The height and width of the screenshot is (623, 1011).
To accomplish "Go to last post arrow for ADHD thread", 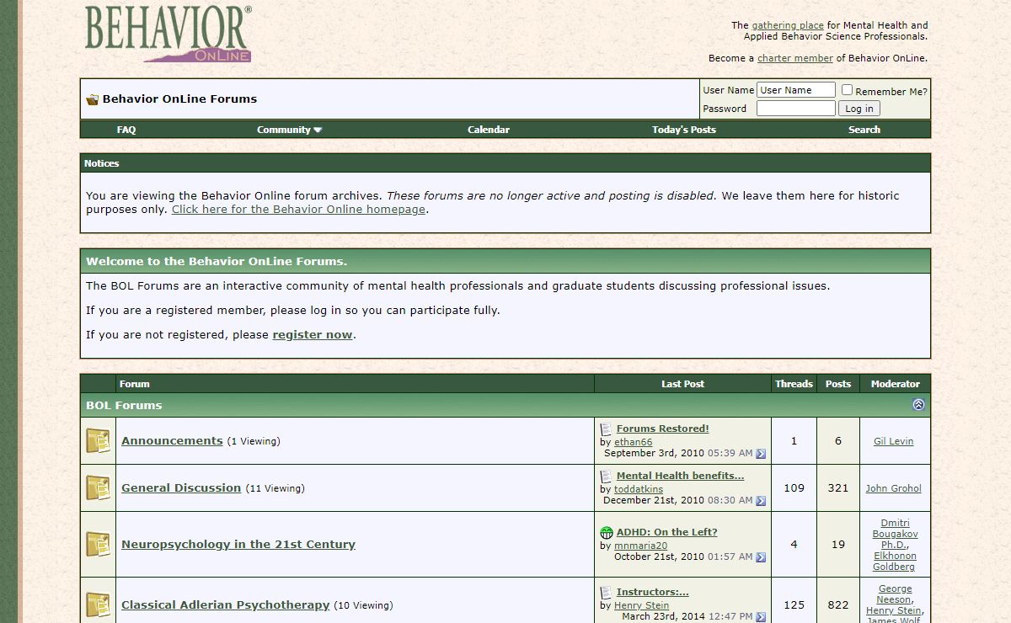I will 761,557.
